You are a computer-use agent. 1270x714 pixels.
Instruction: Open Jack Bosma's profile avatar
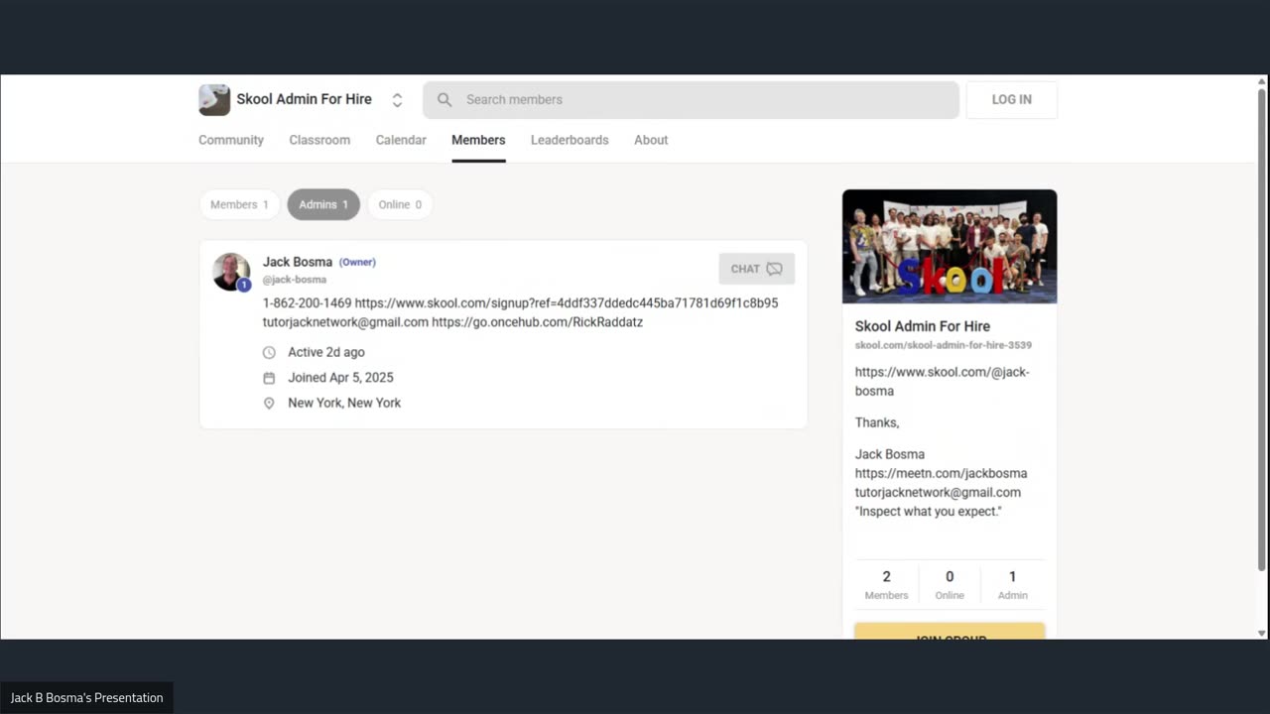point(231,271)
